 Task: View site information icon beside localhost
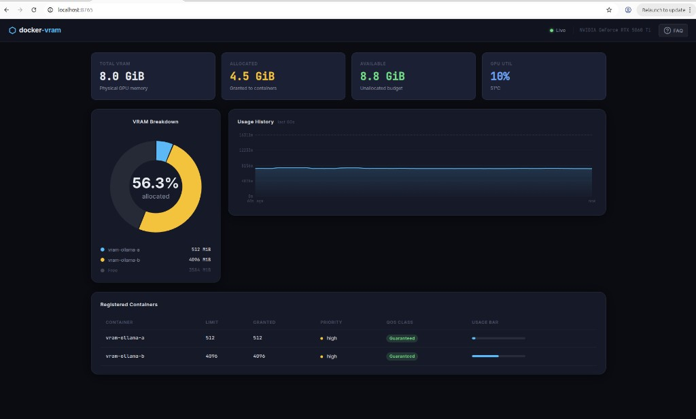click(50, 10)
